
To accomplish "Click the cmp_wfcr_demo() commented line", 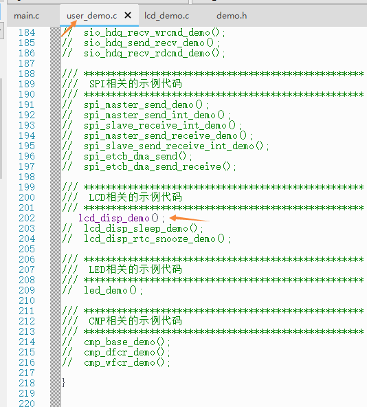I will (x=116, y=362).
